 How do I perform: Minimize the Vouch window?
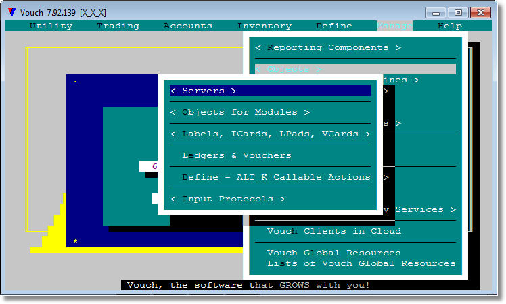[436, 13]
